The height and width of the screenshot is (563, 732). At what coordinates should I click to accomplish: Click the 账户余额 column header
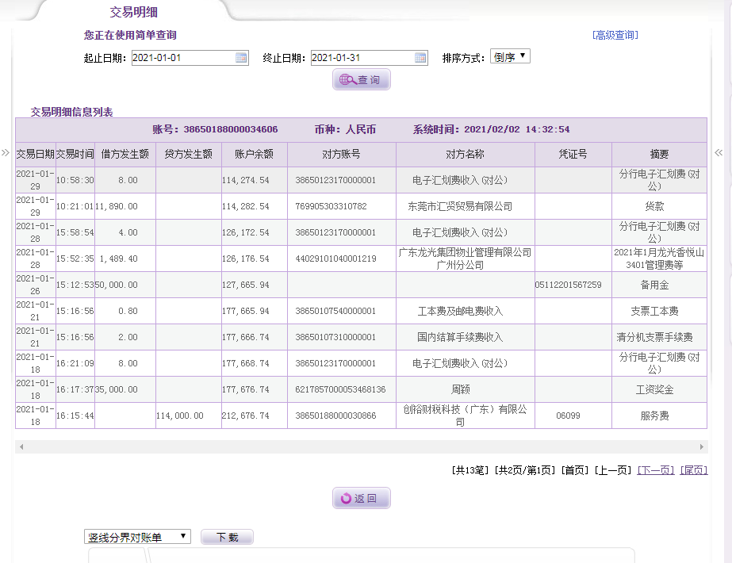[x=254, y=155]
